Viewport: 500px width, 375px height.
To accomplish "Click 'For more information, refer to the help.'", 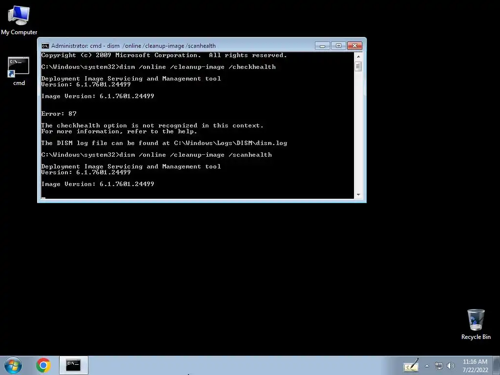I will click(119, 131).
